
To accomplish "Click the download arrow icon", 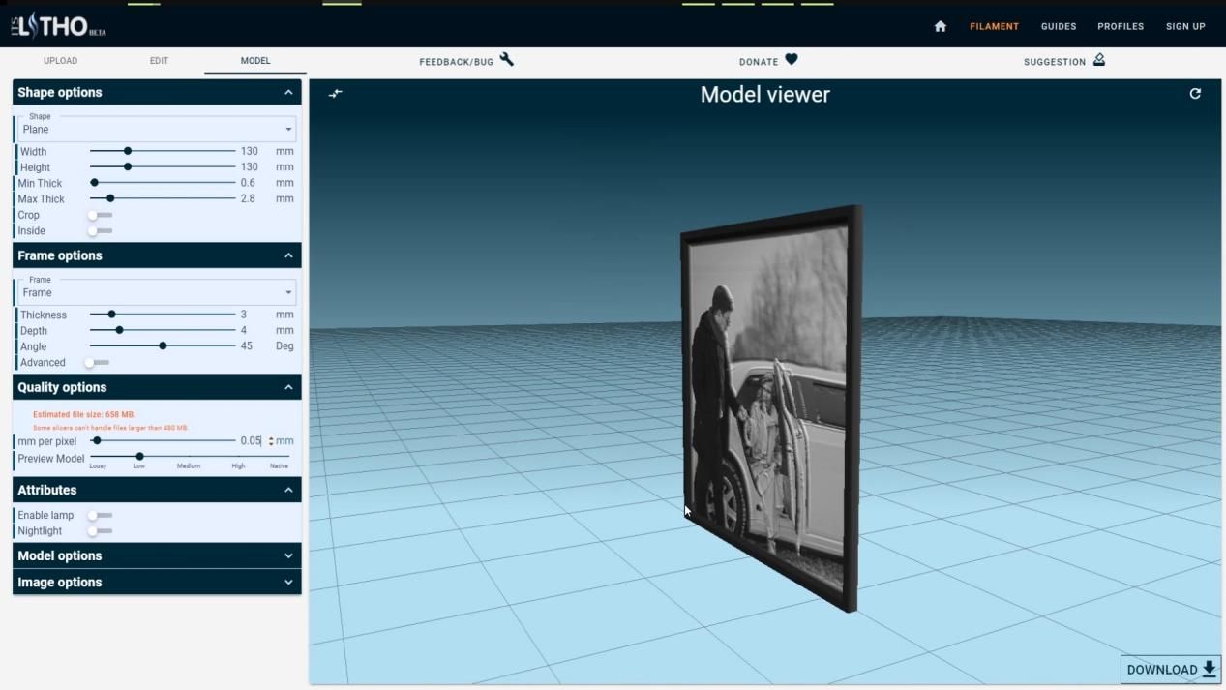I will (1209, 669).
